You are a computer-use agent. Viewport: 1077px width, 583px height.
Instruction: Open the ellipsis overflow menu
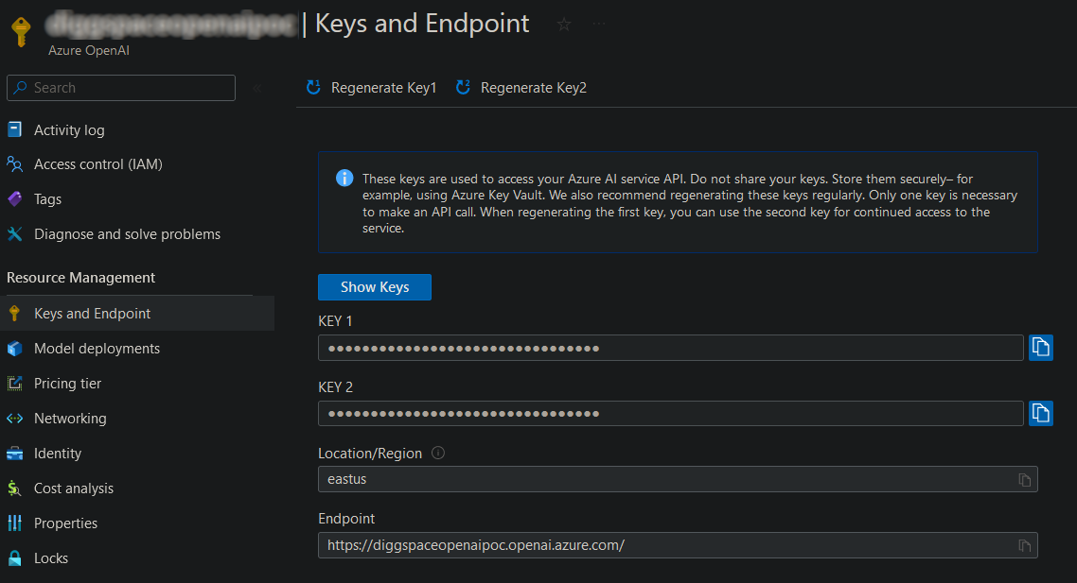coord(600,25)
